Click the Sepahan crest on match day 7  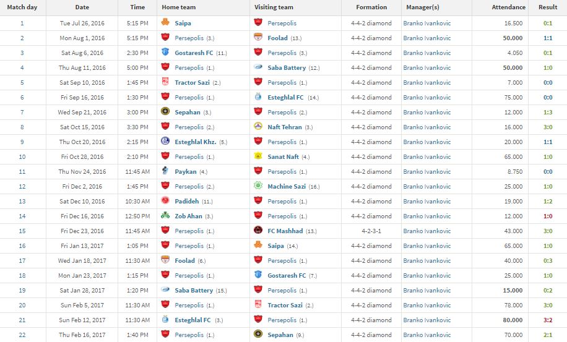pyautogui.click(x=165, y=111)
